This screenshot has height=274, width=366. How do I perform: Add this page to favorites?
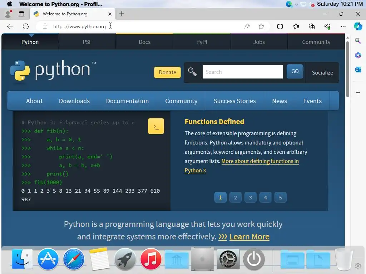pos(261,26)
